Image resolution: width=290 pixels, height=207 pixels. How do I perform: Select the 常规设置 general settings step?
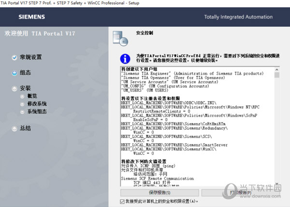click(31, 57)
